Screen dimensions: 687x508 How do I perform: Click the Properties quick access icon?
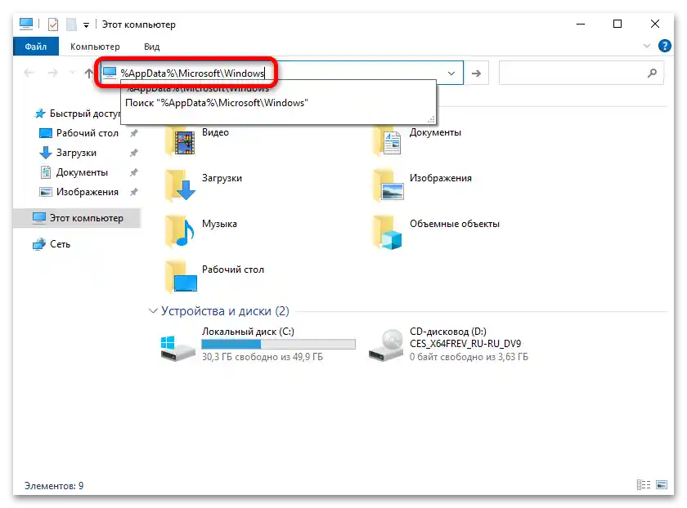click(x=53, y=25)
